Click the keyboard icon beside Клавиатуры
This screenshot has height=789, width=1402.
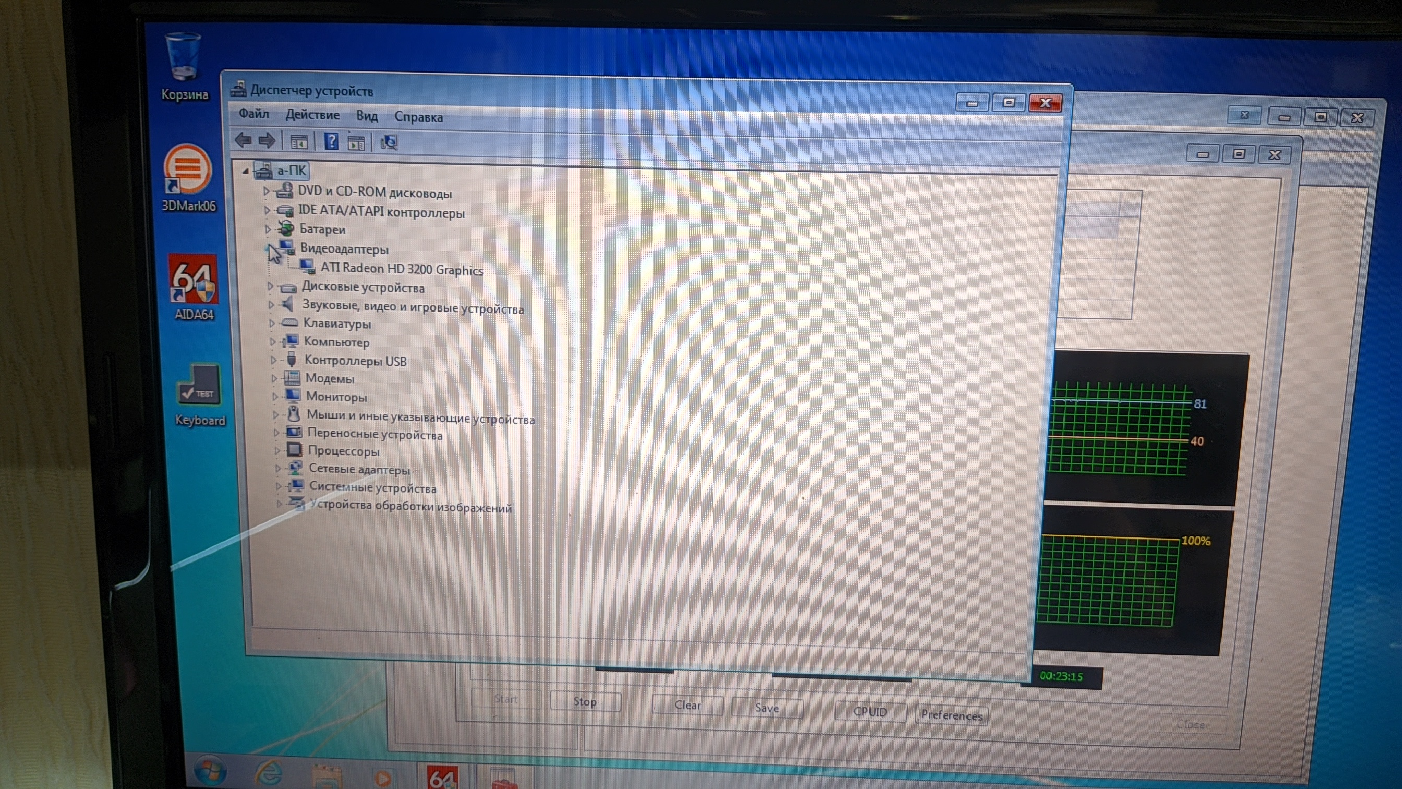[289, 322]
